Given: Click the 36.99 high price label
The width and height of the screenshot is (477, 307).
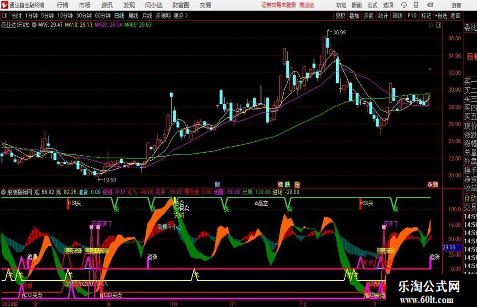Looking at the screenshot, I should click(x=340, y=33).
